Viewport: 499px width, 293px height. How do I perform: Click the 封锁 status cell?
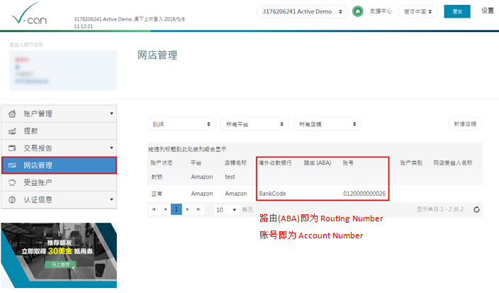click(157, 177)
